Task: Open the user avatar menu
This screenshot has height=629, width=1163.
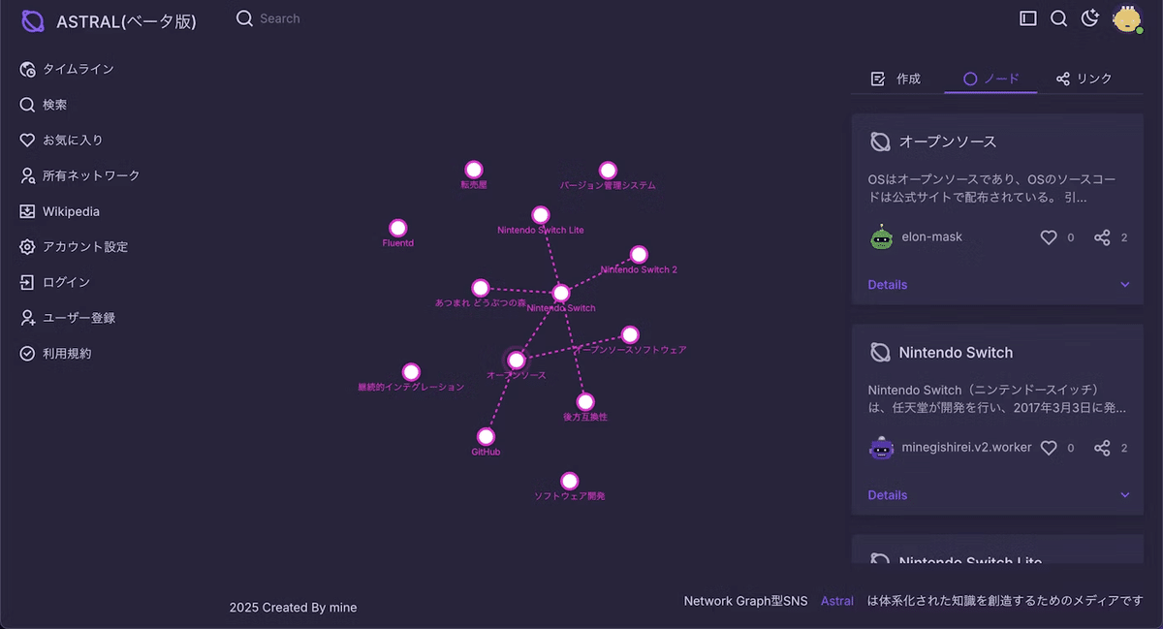Action: click(1127, 18)
